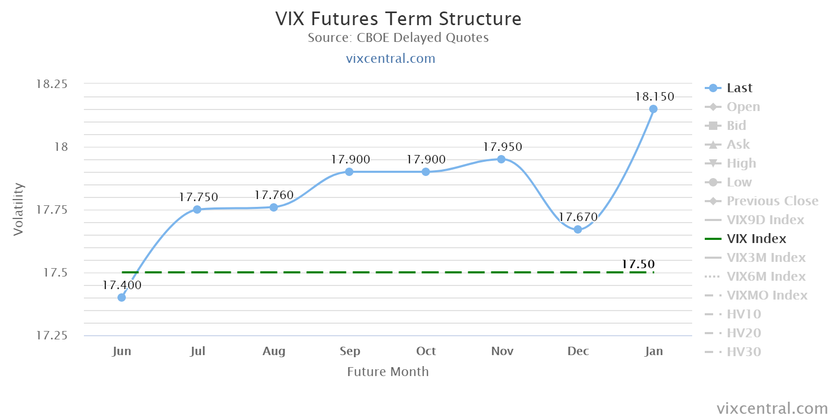
Task: Click the Previous Close legend diamond icon
Action: (713, 201)
